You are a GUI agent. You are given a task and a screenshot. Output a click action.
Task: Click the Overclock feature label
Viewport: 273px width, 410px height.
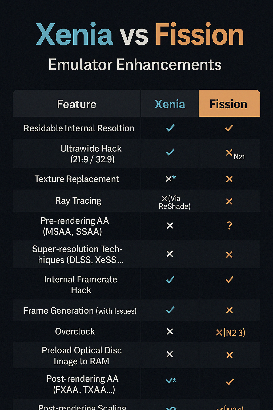[x=75, y=332]
